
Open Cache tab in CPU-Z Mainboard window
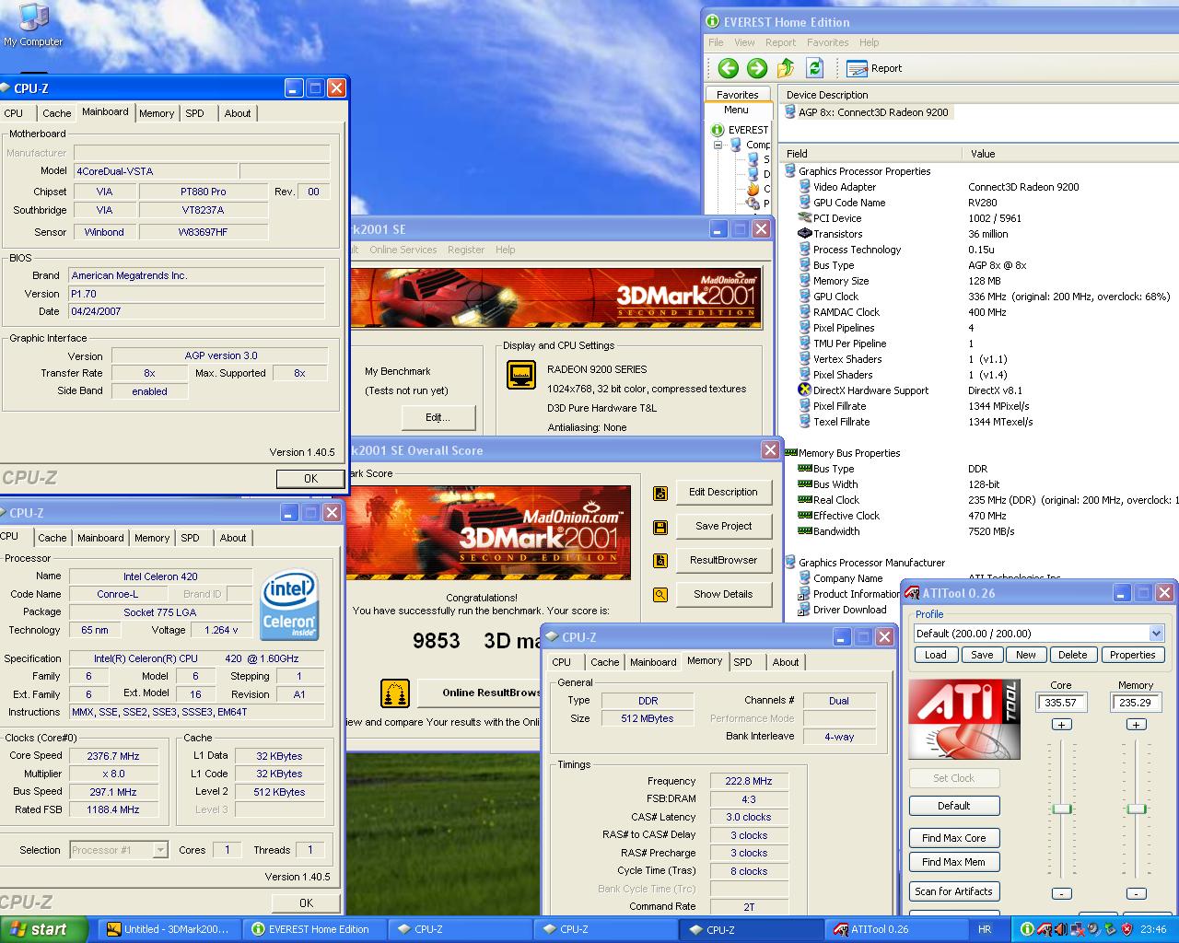(x=56, y=113)
